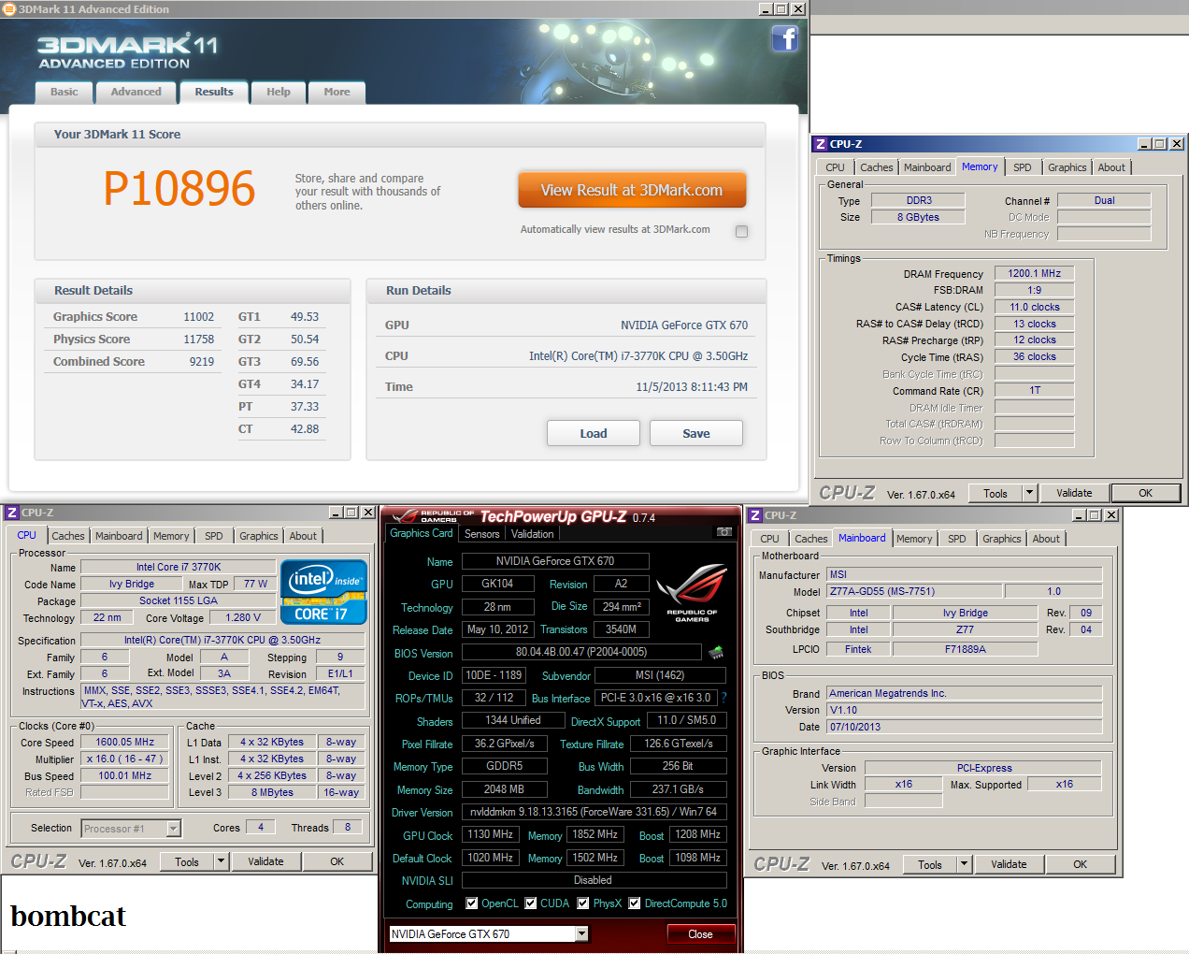Click the GPU-Z screenshot camera icon
Screen dimensions: 1189x954
tap(723, 532)
